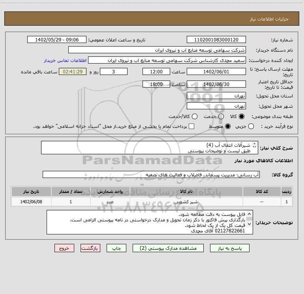Click the گروه کالا field

[151, 174]
